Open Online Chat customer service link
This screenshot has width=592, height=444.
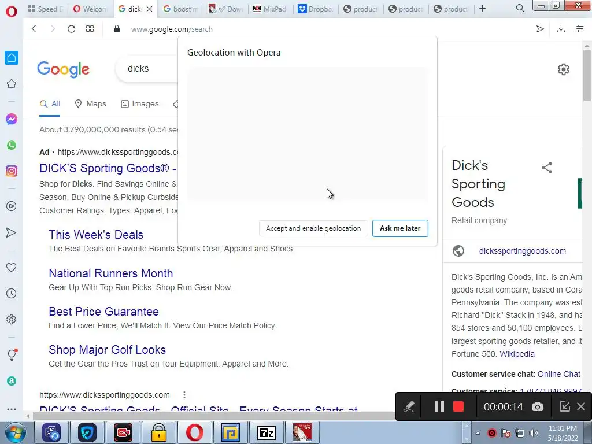click(559, 374)
